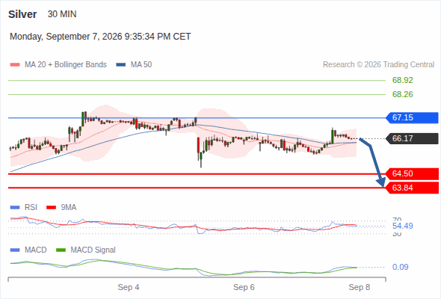Screen dimensions: 441x299
Task: Click the Silver chart title
Action: 22,14
